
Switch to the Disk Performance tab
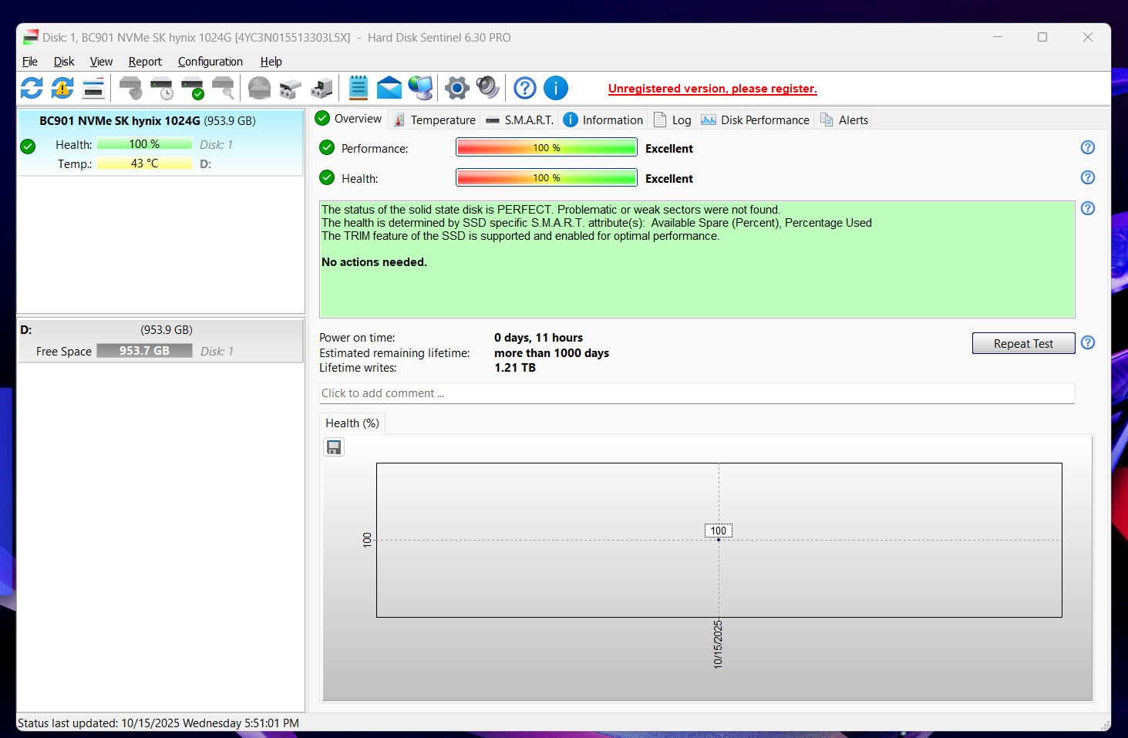pyautogui.click(x=756, y=120)
